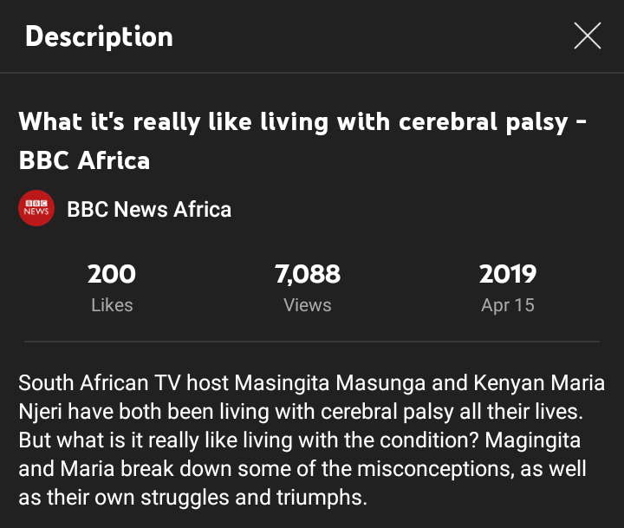Viewport: 624px width, 528px height.
Task: Tap the Apr 15 upload date
Action: click(x=508, y=305)
